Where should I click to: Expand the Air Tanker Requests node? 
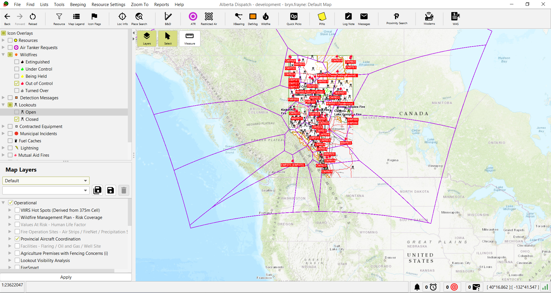pos(3,47)
